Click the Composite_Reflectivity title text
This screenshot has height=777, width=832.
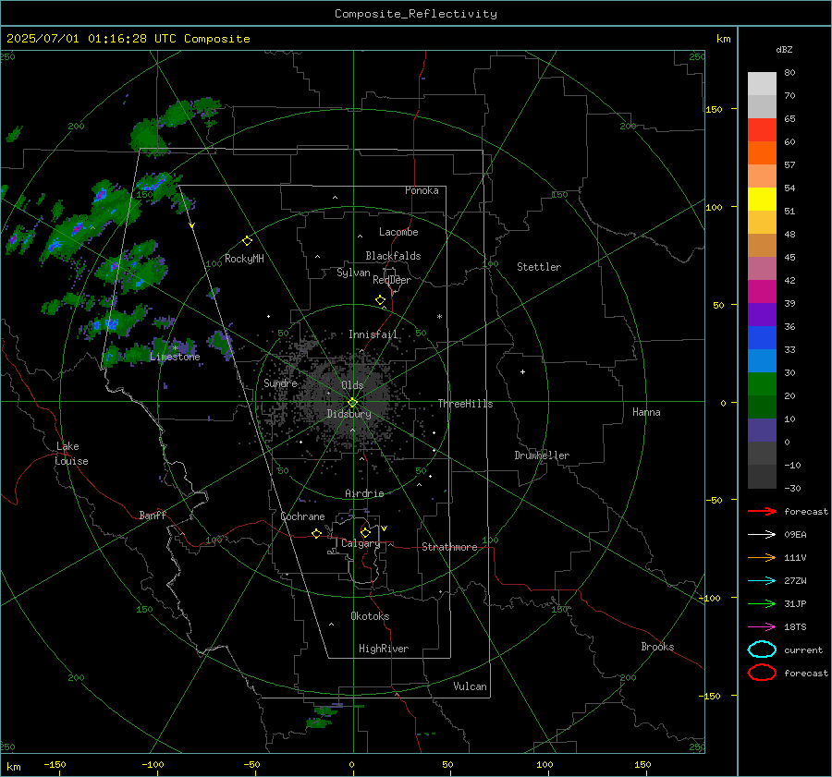pyautogui.click(x=416, y=14)
